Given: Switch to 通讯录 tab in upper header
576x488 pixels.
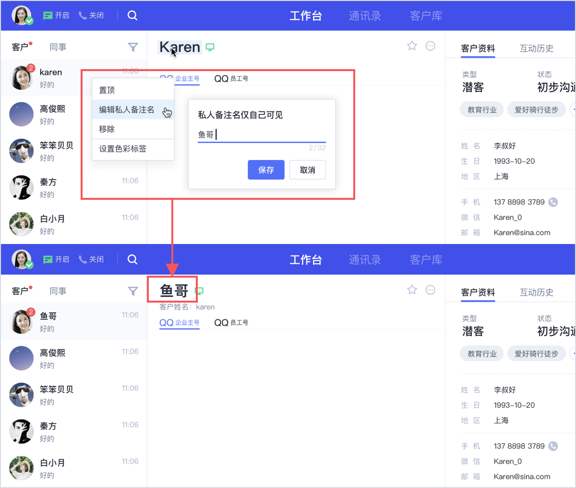Looking at the screenshot, I should pos(365,16).
